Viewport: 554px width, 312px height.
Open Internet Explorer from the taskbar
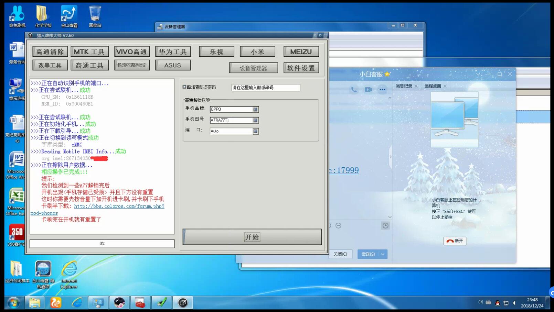coord(77,303)
